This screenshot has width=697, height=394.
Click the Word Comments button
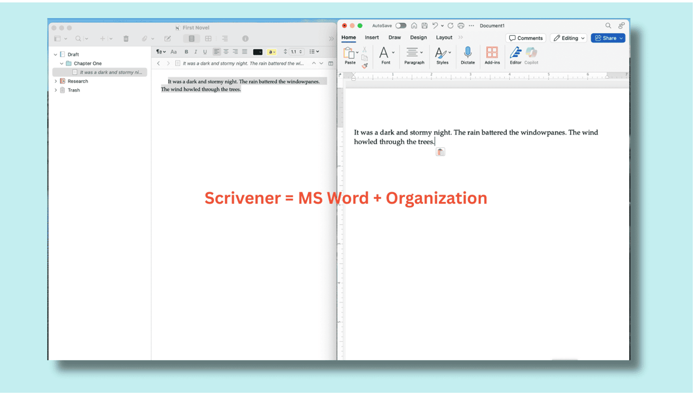pos(526,38)
